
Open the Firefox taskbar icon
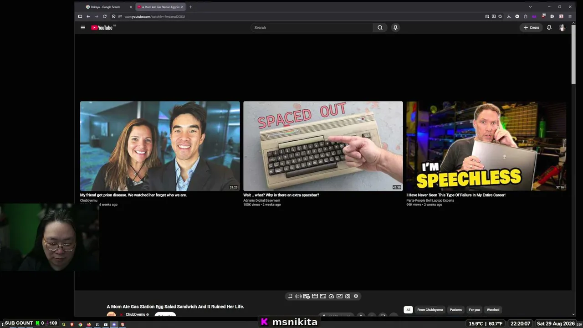(x=88, y=324)
